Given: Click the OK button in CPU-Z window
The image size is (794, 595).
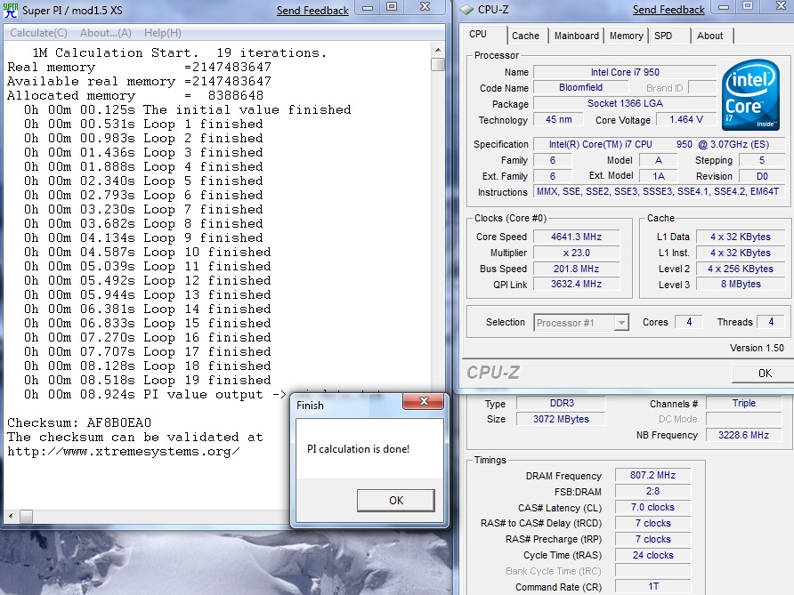Looking at the screenshot, I should (x=765, y=374).
